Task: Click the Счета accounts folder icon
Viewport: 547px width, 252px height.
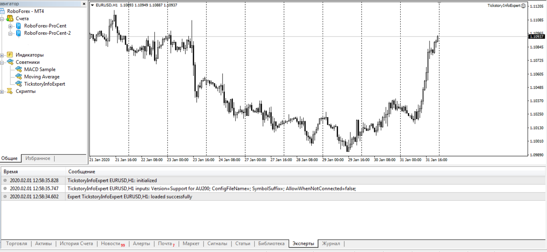Action: (x=10, y=19)
